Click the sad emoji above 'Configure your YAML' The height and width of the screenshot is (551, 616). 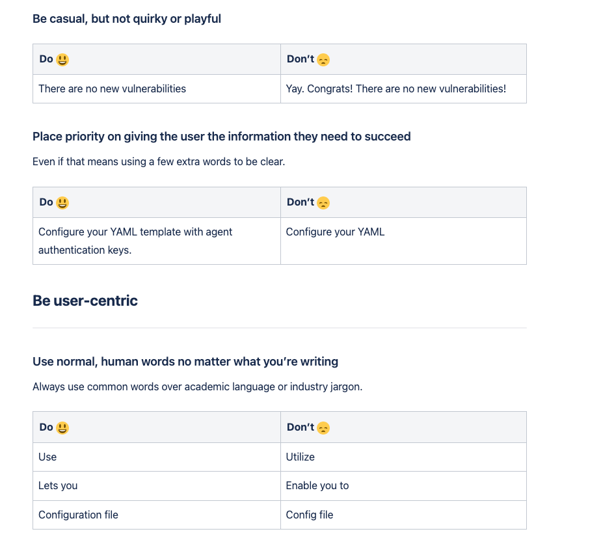[x=323, y=203]
